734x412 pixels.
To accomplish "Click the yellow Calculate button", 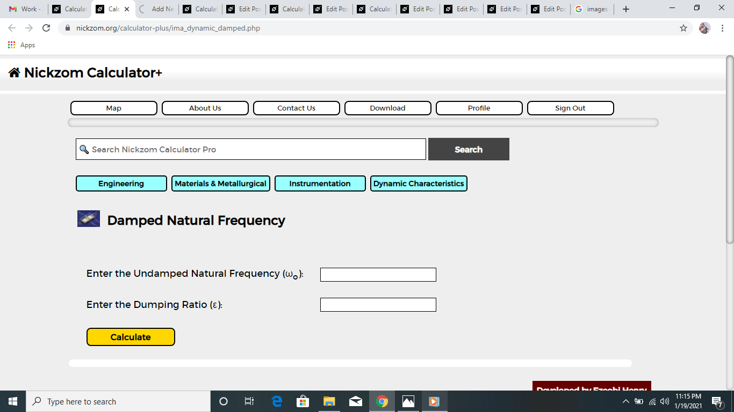I will click(x=131, y=337).
